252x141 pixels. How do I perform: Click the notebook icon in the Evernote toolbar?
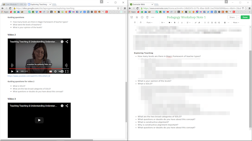coord(135,22)
